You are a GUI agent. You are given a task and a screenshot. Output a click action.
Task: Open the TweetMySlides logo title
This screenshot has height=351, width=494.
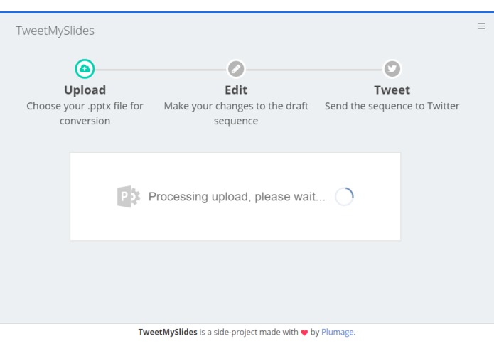click(55, 31)
